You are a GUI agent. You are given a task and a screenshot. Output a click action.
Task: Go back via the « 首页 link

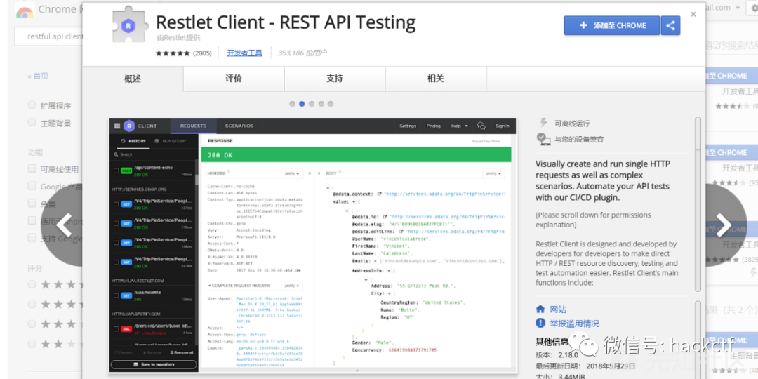point(38,76)
